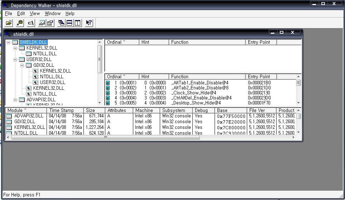Collapse the USER32.DLL tree branch
This screenshot has height=200, width=345.
click(15, 60)
